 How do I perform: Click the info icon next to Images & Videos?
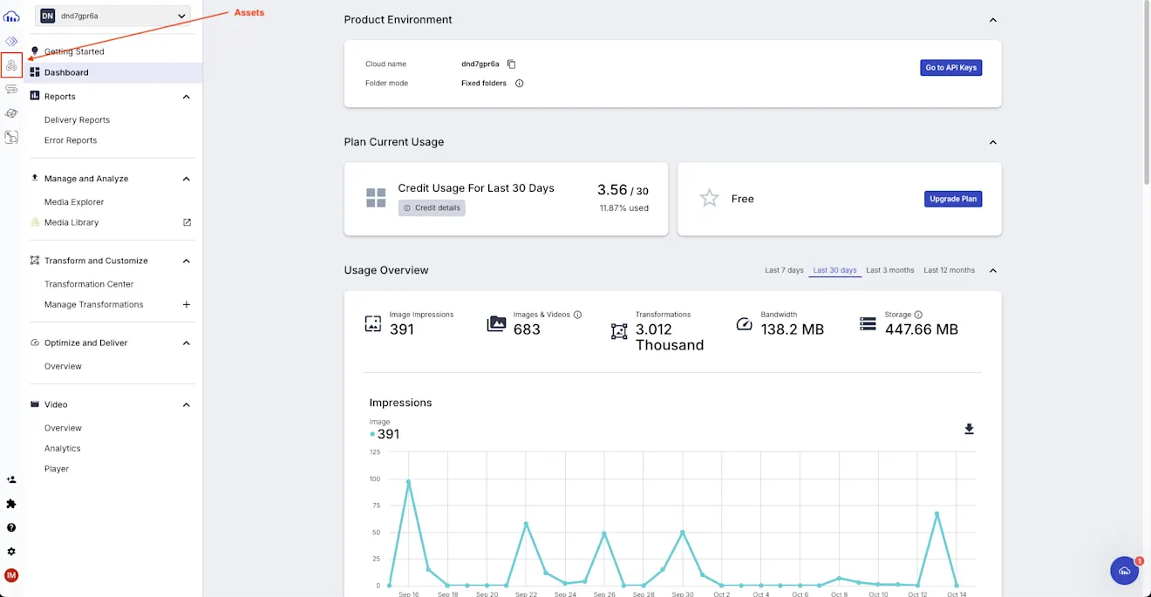coord(577,315)
